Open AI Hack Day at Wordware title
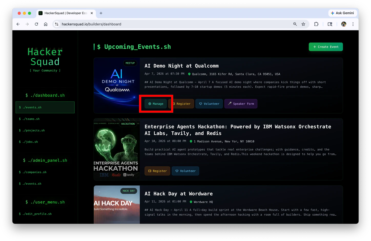The image size is (371, 241). click(179, 194)
